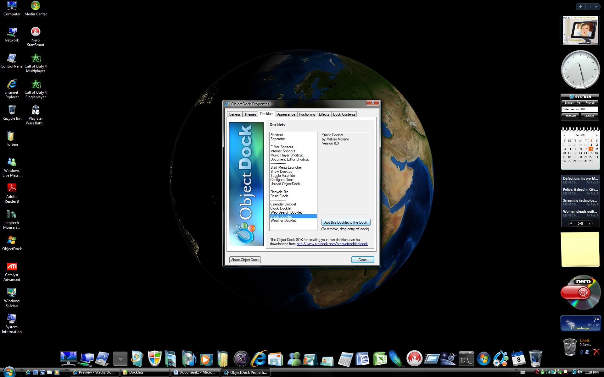604x377 pixels.
Task: Open the Dock Contents tab
Action: click(x=344, y=114)
